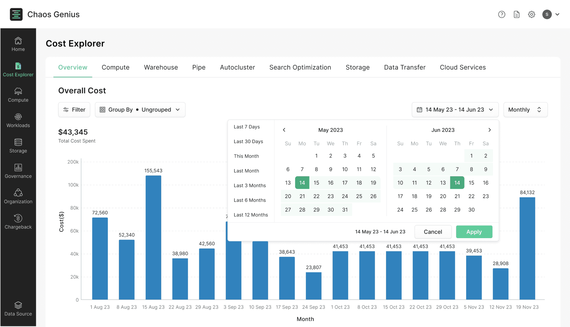Change the Monthly granularity selector
This screenshot has height=327, width=570.
[x=525, y=110]
